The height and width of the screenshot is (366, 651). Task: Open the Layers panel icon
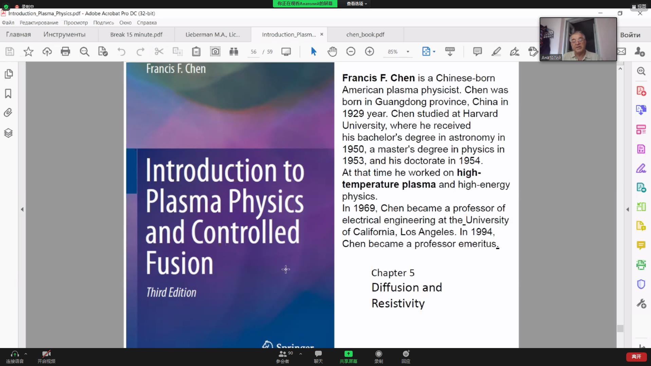[8, 133]
